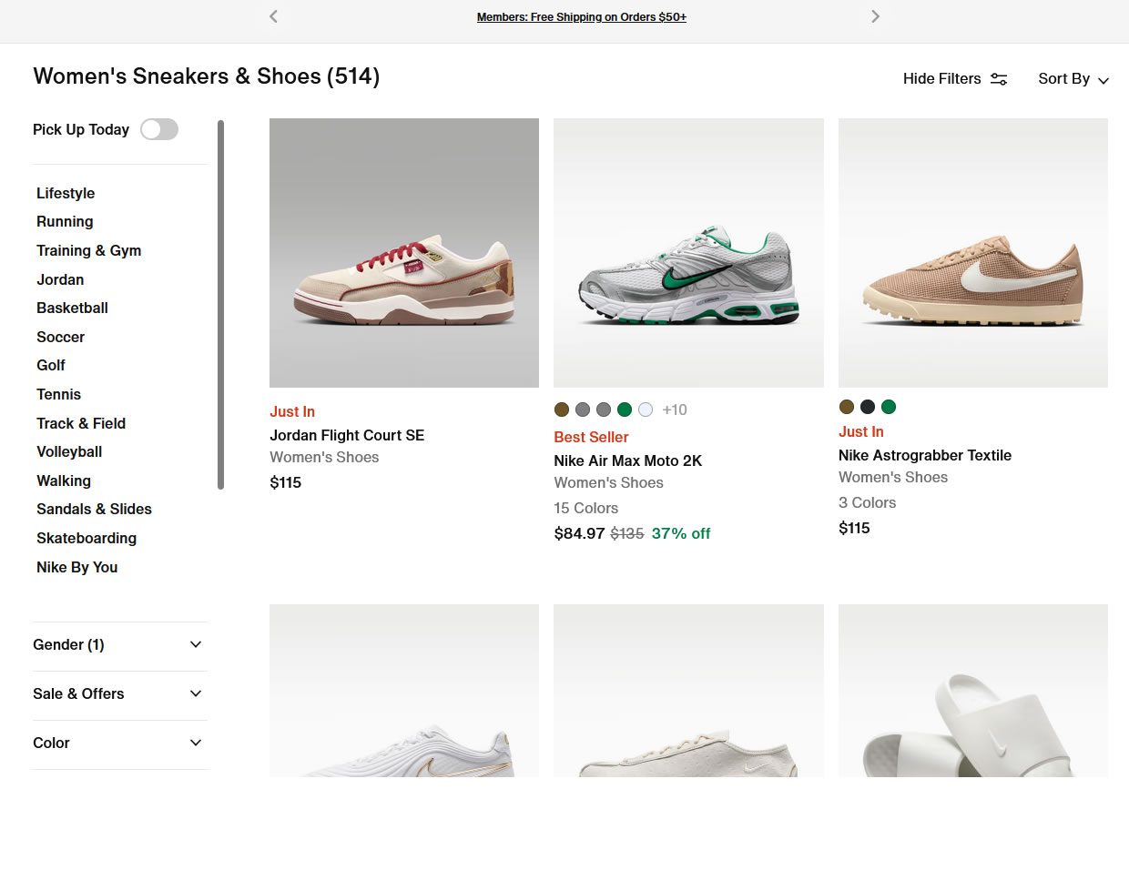The width and height of the screenshot is (1129, 870).
Task: Select white swatch on Air Max Moto 2K
Action: [646, 410]
